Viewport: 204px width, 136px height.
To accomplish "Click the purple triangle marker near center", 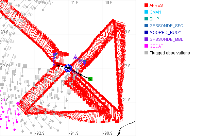I will click(x=75, y=57).
